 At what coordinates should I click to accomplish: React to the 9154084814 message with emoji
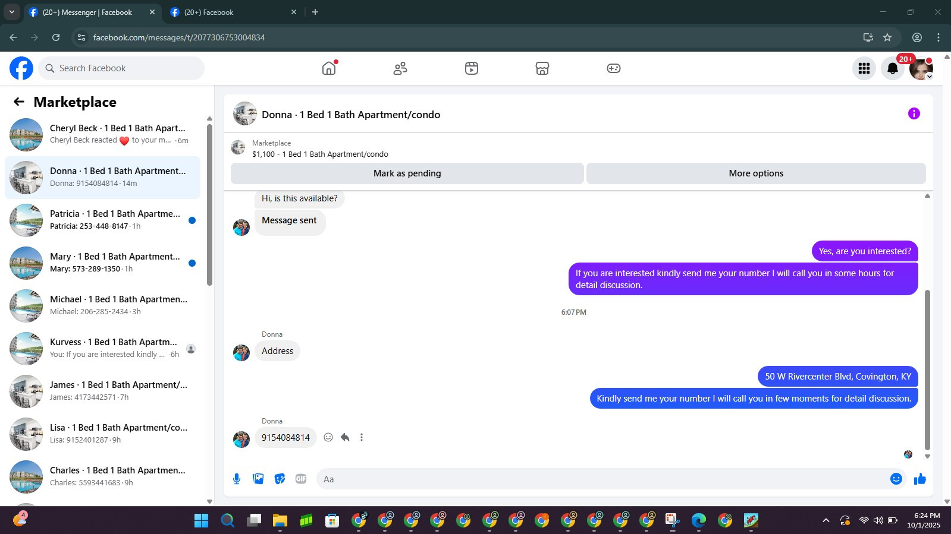[328, 437]
